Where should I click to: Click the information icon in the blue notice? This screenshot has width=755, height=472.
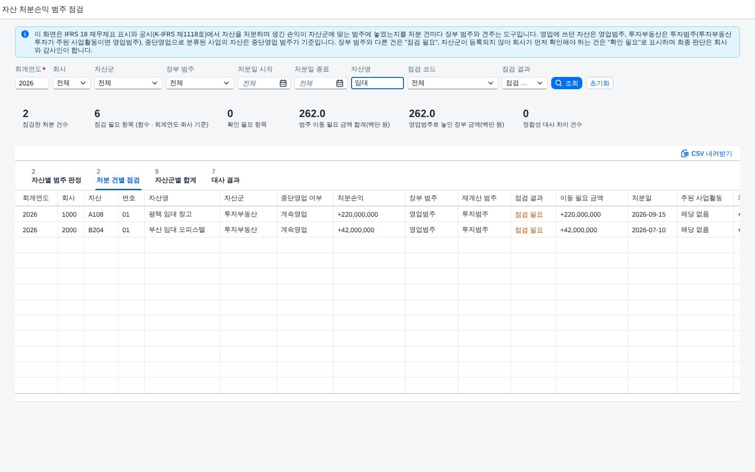tap(25, 34)
